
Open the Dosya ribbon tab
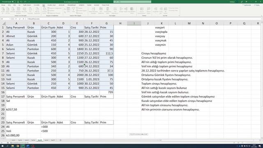click(x=3, y=5)
